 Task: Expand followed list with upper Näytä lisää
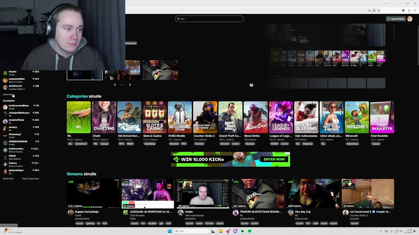[x=8, y=95]
